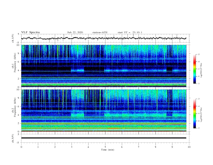Click the "-3" tick on ch.1 color bar
213x165 pixels.
tap(198, 54)
